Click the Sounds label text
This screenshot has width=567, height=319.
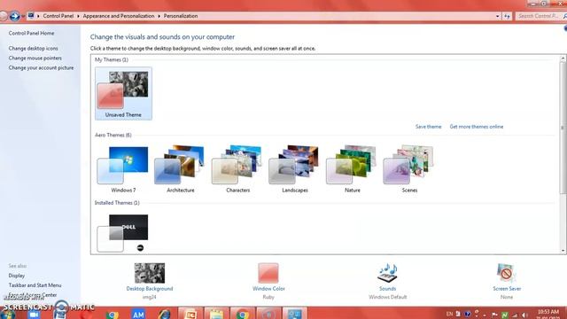click(387, 289)
